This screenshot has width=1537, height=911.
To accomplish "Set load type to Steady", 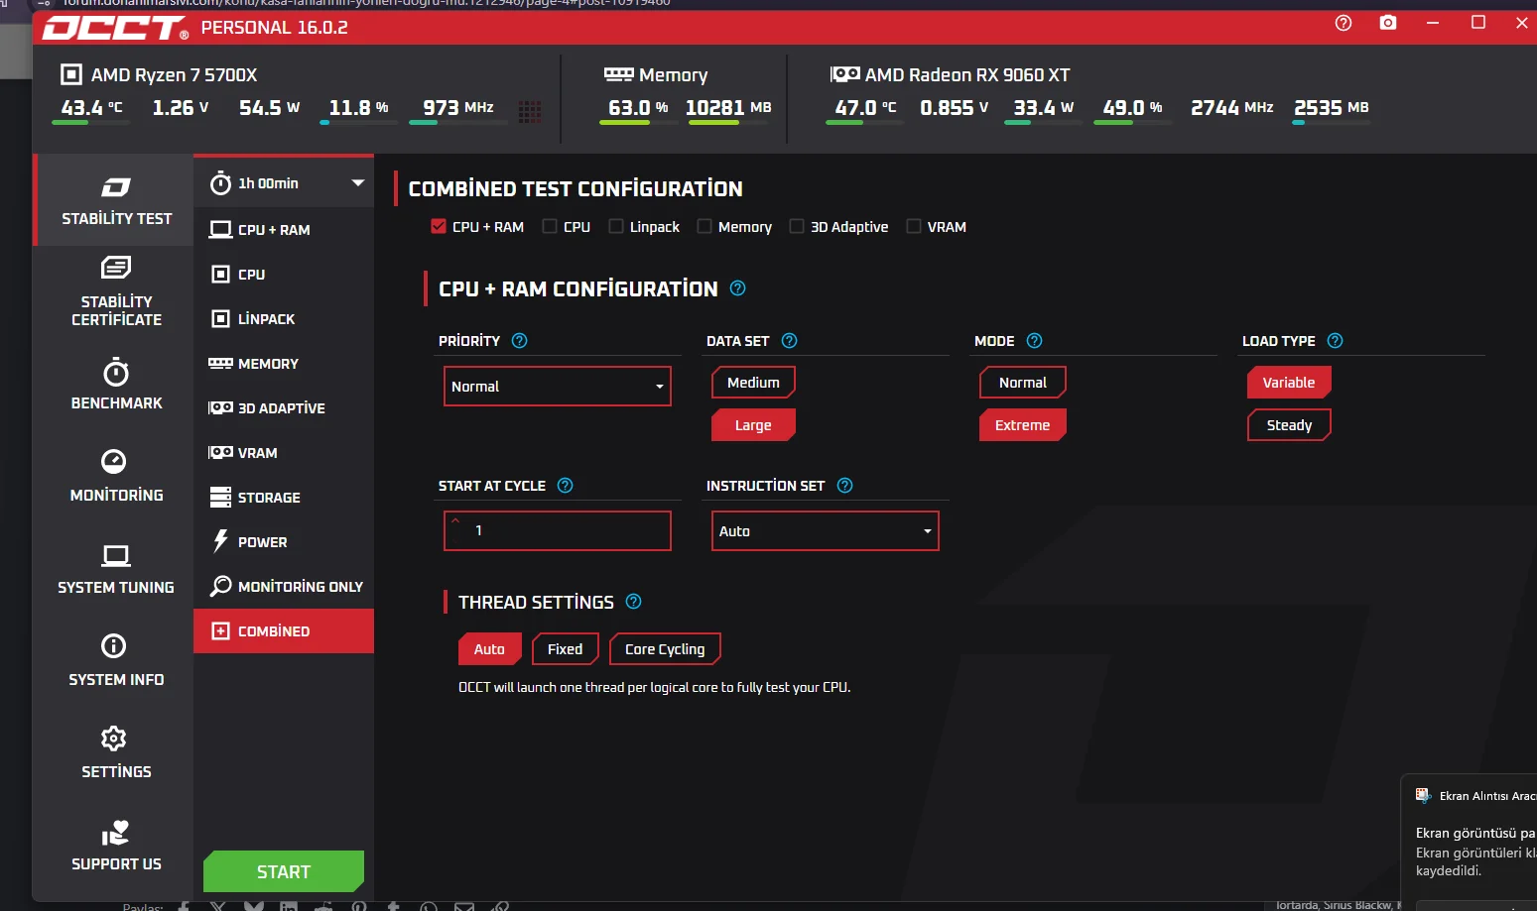I will pyautogui.click(x=1289, y=425).
